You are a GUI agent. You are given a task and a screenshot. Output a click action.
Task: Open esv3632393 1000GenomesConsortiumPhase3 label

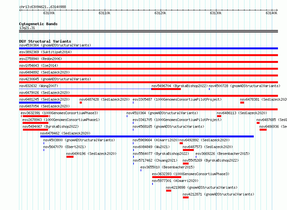[191, 174]
